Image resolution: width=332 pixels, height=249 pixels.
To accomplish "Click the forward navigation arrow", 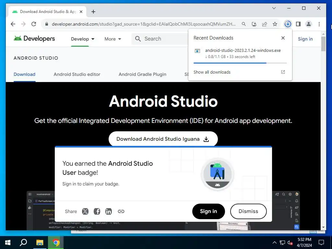I will point(23,24).
